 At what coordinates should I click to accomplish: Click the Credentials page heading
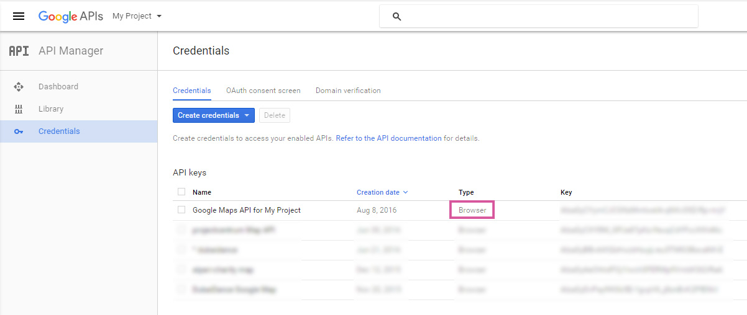(201, 51)
